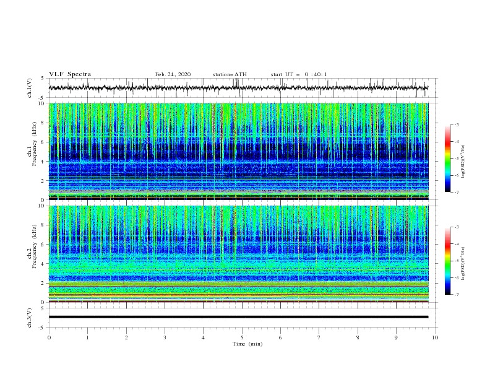Click time axis tick label "3"
The height and width of the screenshot is (379, 490).
tap(165, 338)
